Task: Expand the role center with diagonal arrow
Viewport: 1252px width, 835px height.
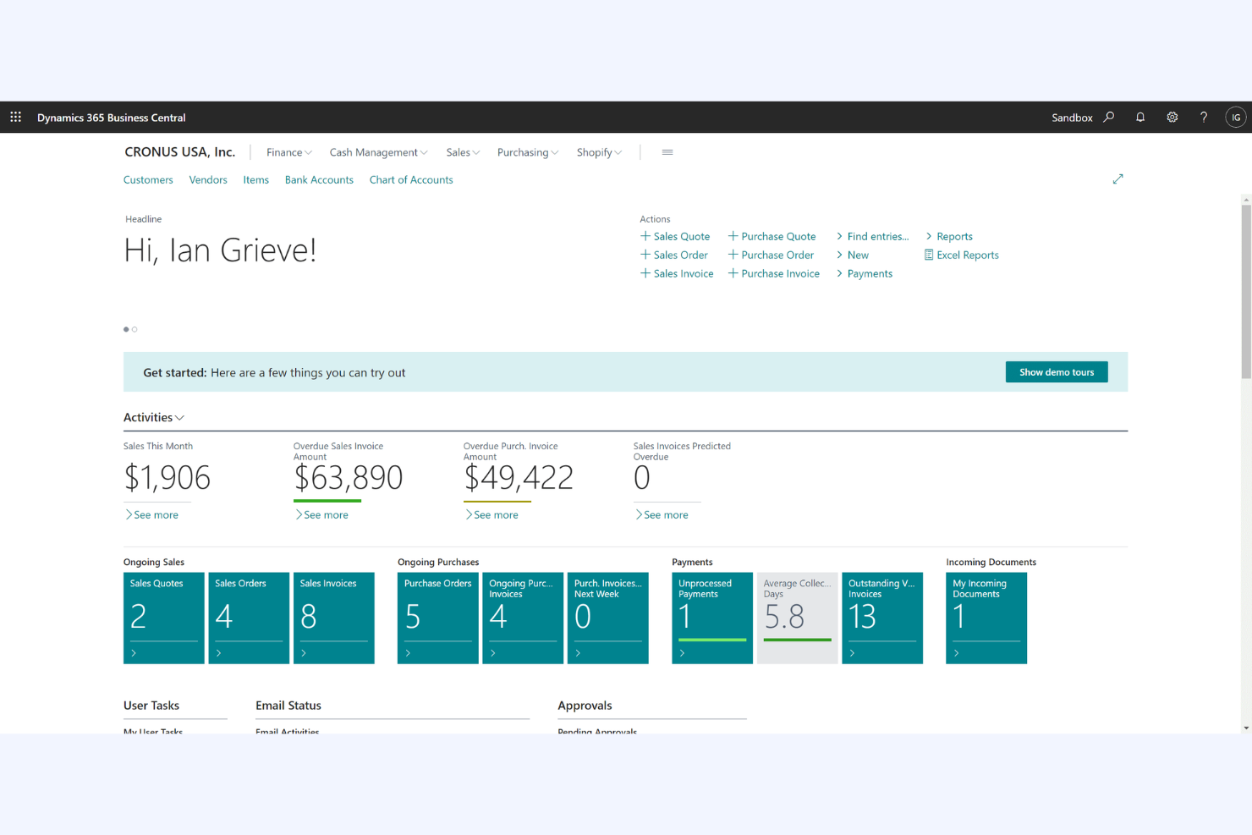Action: (1117, 179)
